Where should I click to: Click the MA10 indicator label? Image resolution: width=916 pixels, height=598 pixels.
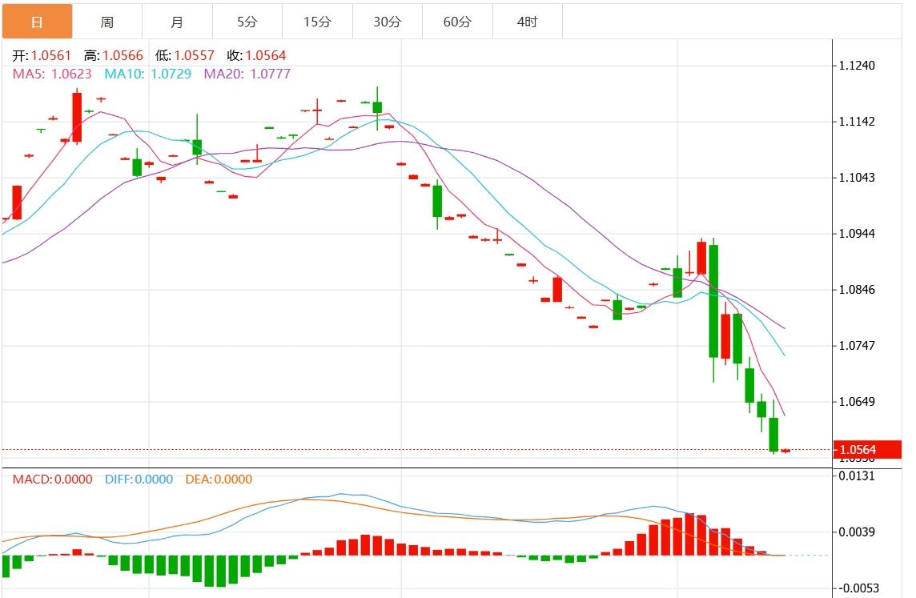[x=148, y=74]
